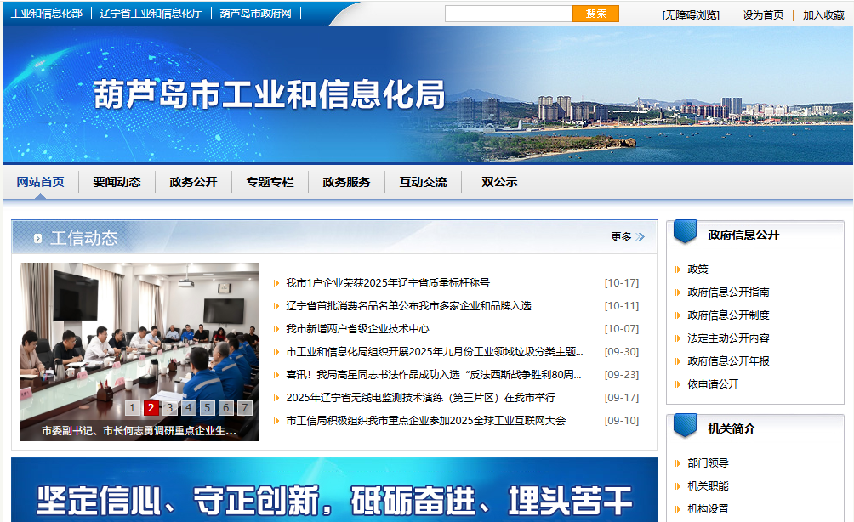
Task: Click the search text input field
Action: click(509, 14)
